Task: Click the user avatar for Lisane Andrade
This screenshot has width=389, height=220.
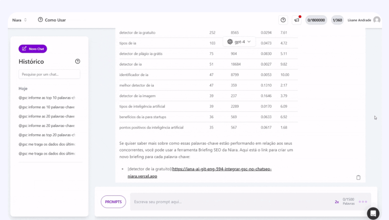Action: pos(377,20)
